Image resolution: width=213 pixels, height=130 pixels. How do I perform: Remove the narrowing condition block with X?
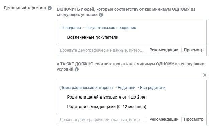pyautogui.click(x=204, y=75)
